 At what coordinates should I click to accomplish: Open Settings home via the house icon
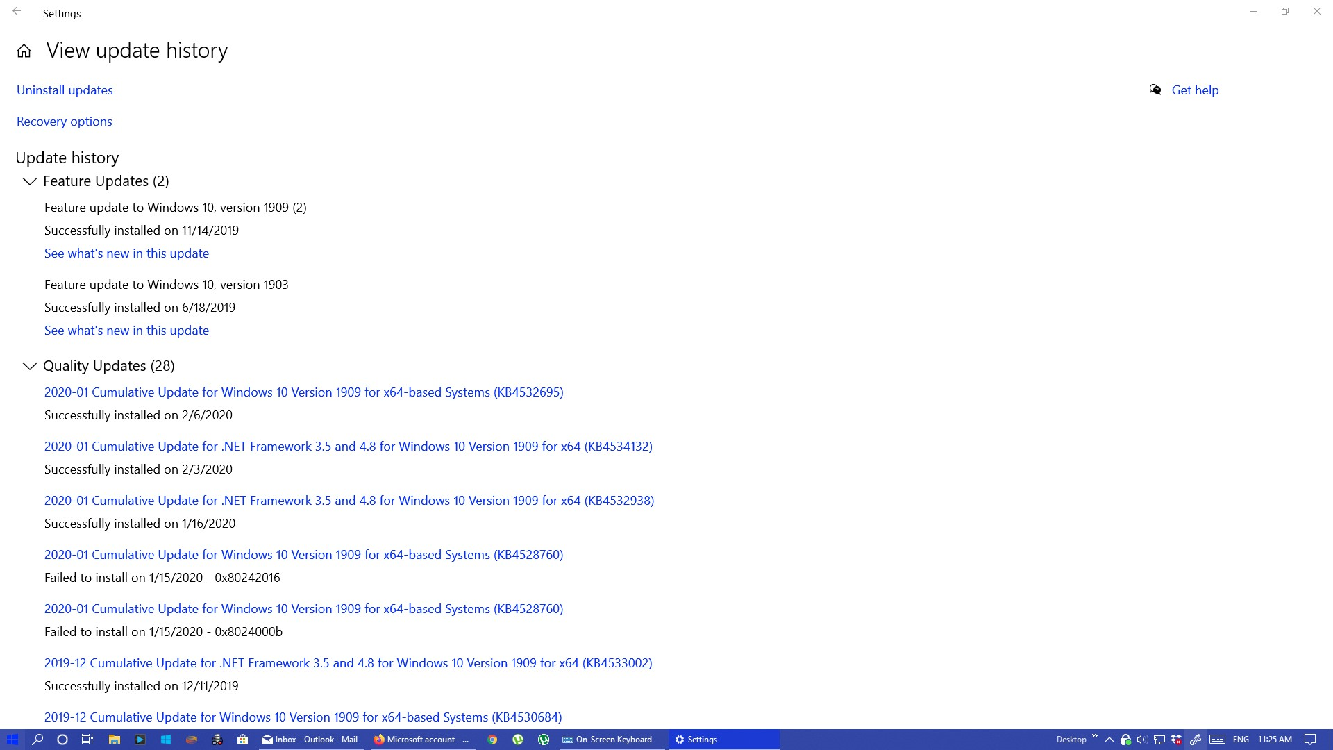tap(24, 51)
